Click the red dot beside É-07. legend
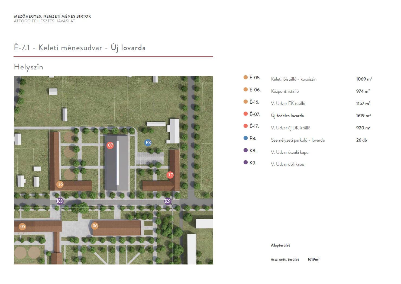This screenshot has width=401, height=284. click(245, 114)
